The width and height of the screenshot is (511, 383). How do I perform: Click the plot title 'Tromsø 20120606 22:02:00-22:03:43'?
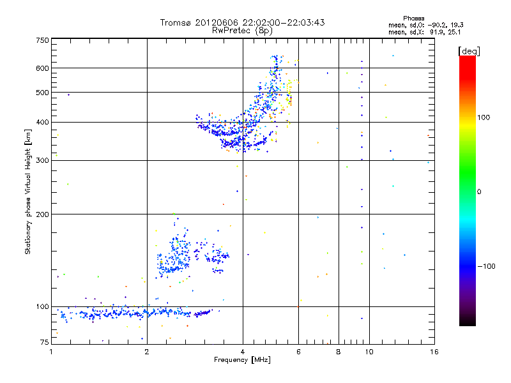(242, 22)
